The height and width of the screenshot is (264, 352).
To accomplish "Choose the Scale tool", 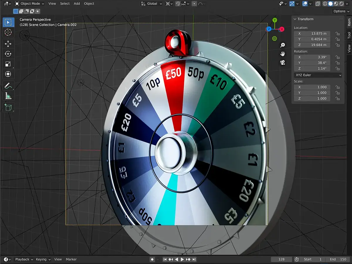I will (8, 64).
